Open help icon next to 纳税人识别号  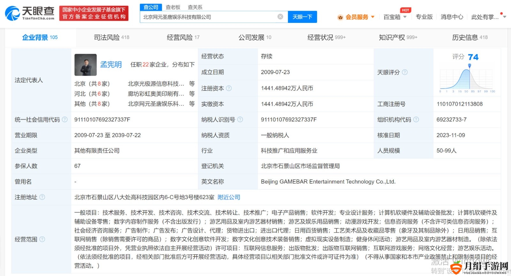(240, 119)
